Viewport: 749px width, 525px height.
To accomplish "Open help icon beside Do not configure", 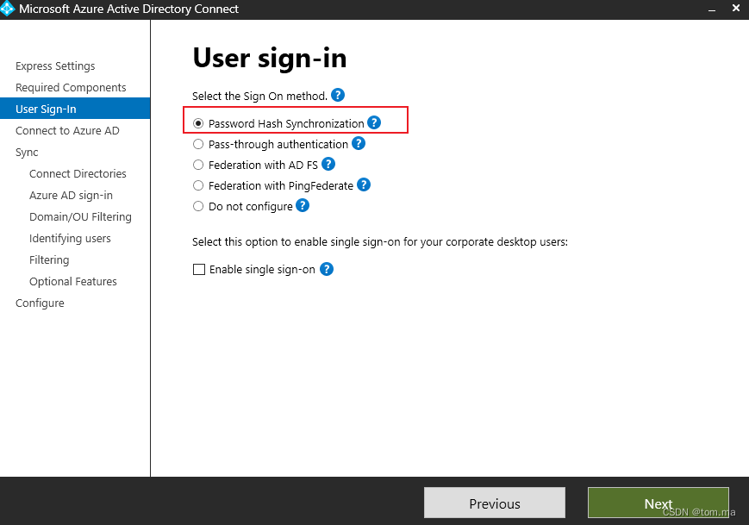I will (x=303, y=205).
